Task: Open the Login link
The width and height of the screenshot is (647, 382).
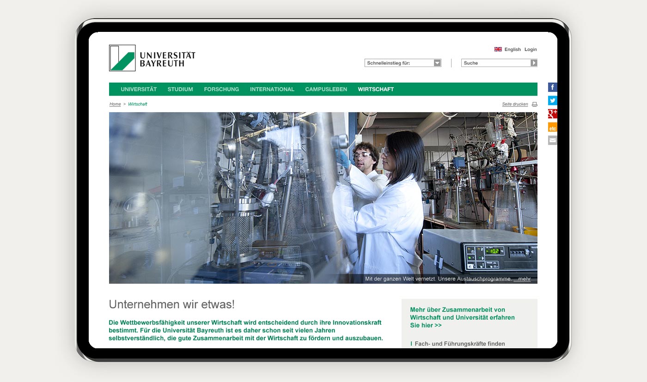Action: point(531,49)
